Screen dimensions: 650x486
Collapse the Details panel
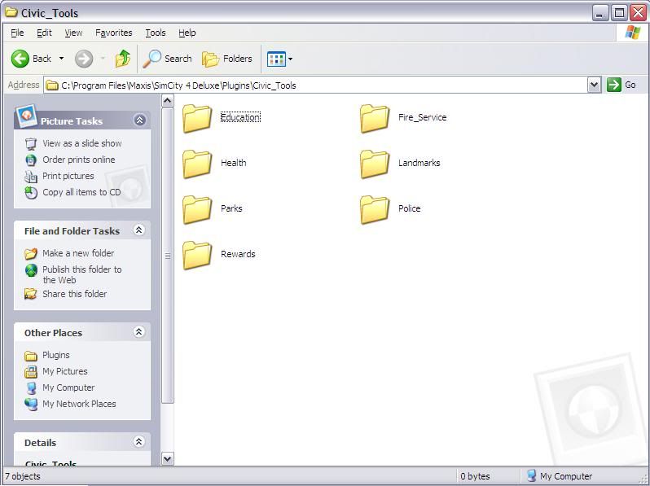click(138, 442)
